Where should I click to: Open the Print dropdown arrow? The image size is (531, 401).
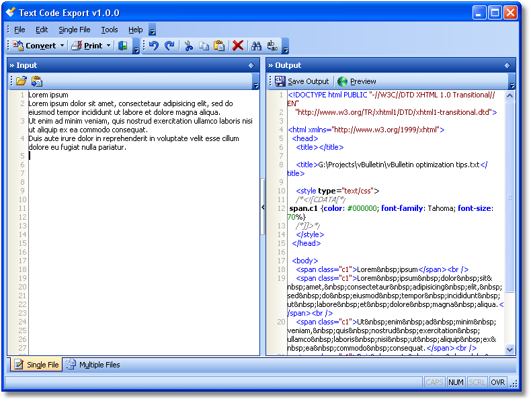click(x=108, y=46)
